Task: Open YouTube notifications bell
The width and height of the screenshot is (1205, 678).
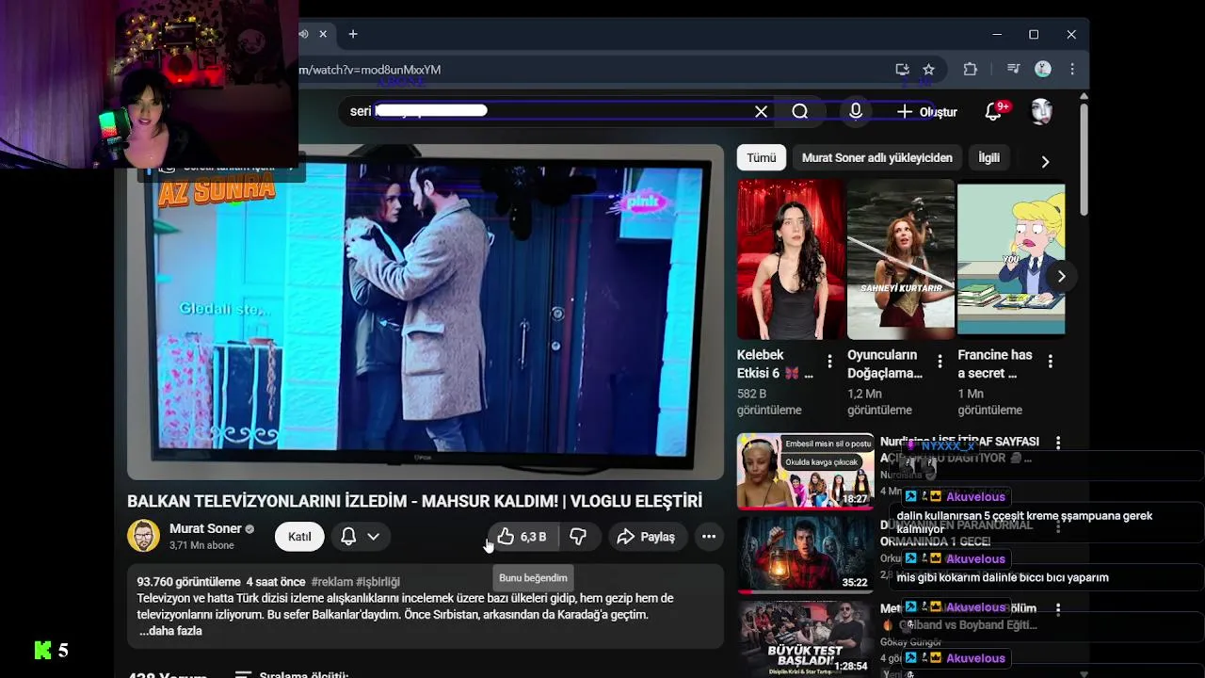Action: [x=993, y=111]
